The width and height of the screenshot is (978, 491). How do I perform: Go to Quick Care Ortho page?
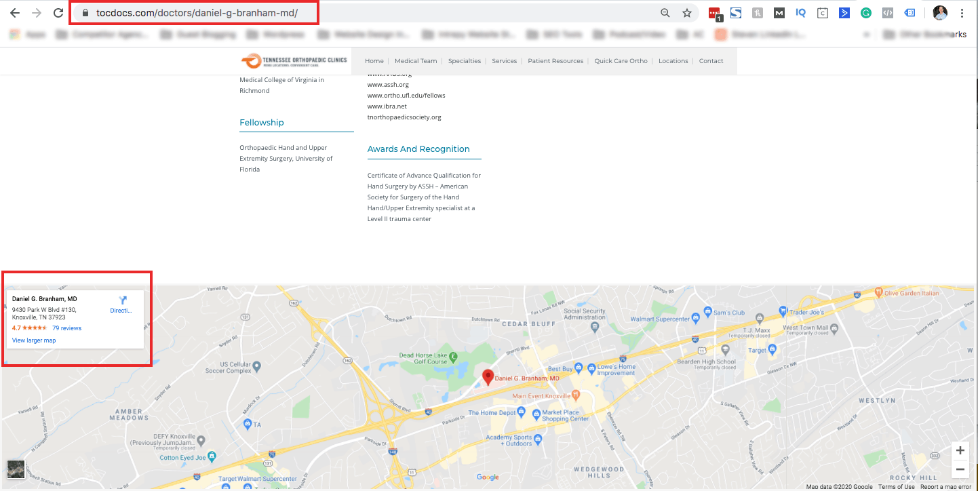[x=621, y=61]
